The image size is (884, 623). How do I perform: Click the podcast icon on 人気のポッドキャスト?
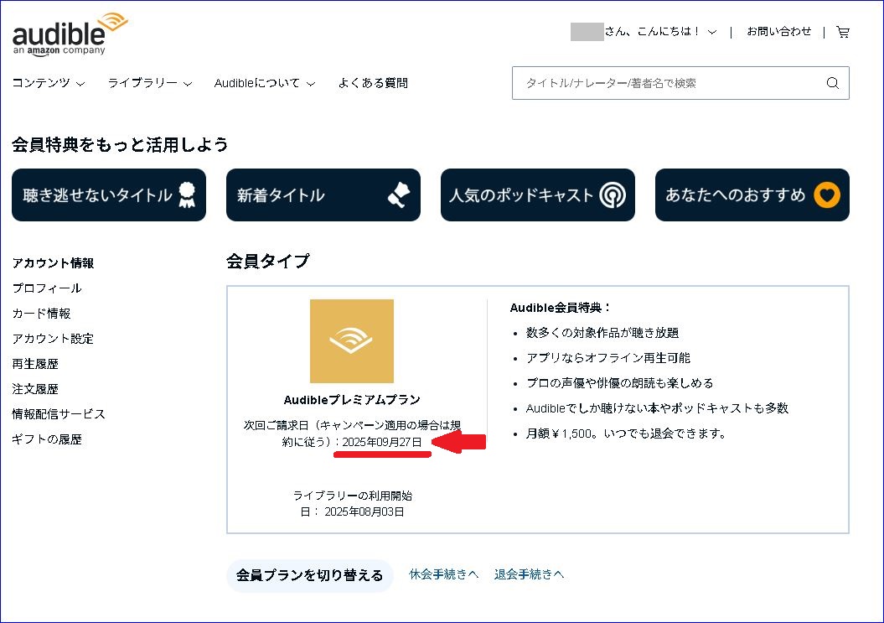point(613,195)
